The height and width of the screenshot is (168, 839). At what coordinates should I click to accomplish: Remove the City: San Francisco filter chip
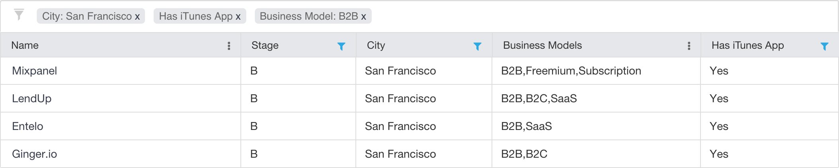[x=137, y=17]
